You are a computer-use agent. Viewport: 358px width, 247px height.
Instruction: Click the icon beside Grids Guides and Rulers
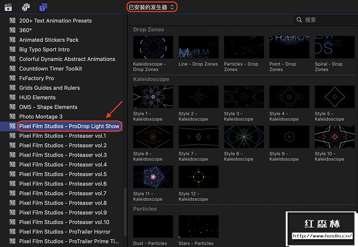click(12, 88)
